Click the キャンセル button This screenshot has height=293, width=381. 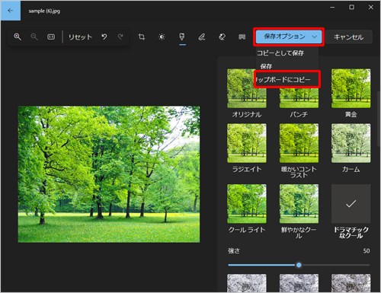point(349,37)
